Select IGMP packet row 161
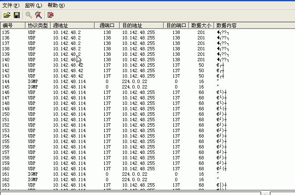 coord(147,174)
